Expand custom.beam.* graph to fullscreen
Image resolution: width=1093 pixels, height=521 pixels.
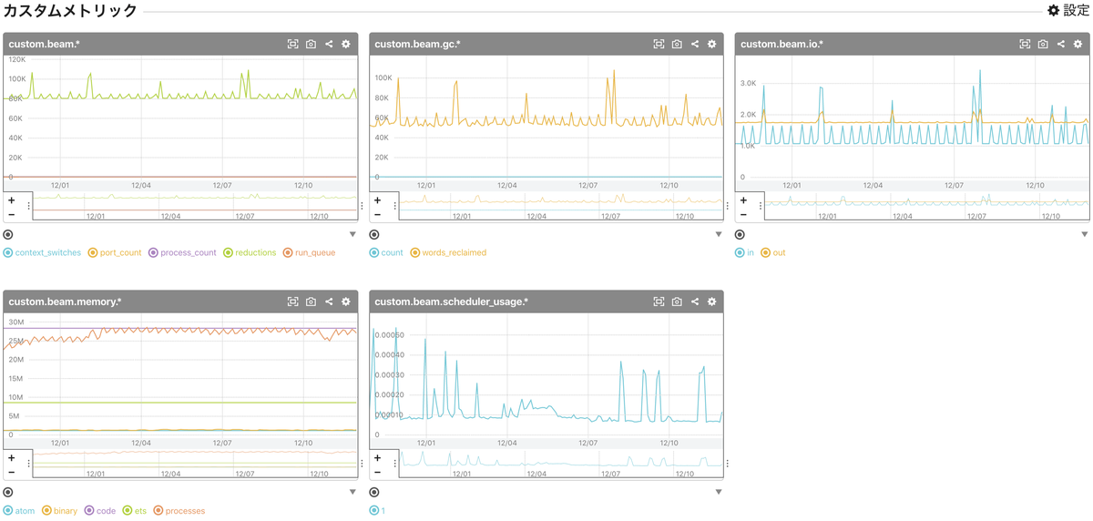pyautogui.click(x=292, y=44)
